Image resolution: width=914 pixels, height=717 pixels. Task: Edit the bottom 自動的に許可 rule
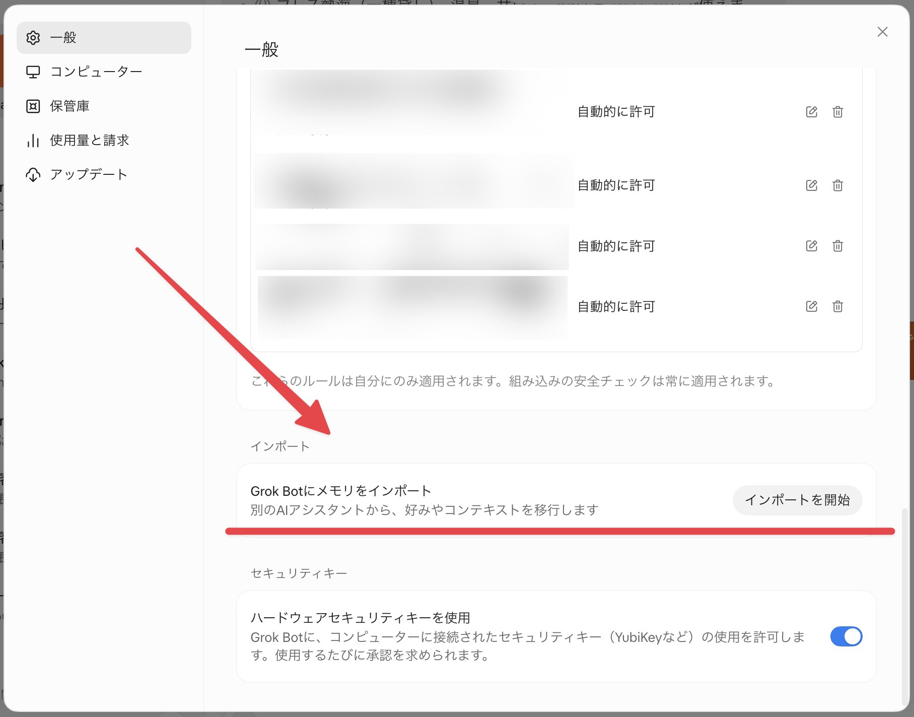(x=811, y=306)
